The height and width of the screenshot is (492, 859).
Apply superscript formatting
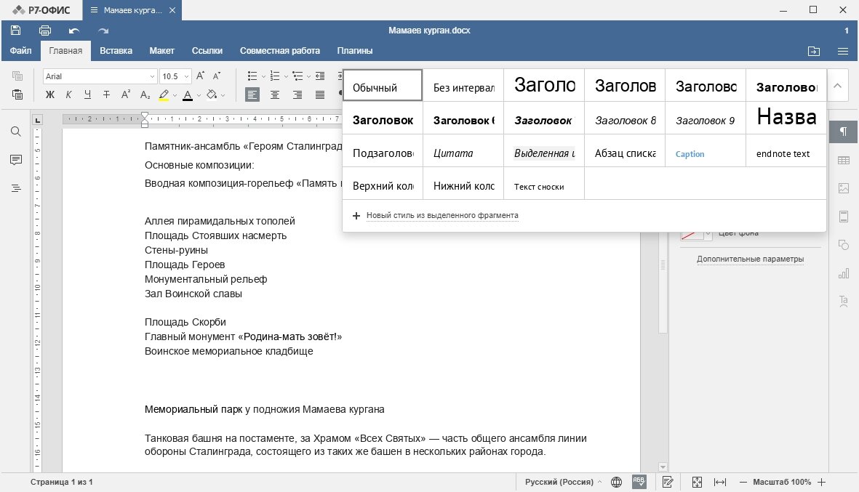[125, 94]
